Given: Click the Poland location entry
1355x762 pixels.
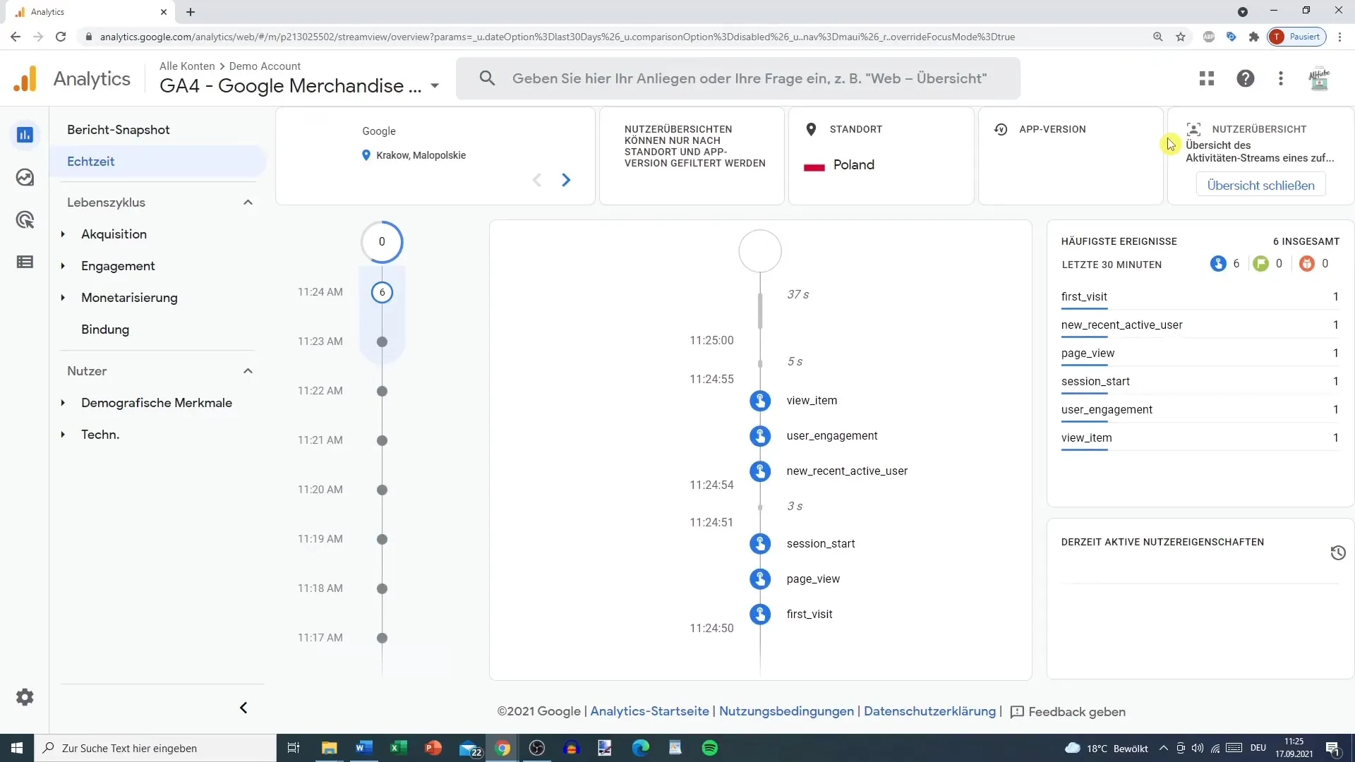Looking at the screenshot, I should tap(839, 165).
